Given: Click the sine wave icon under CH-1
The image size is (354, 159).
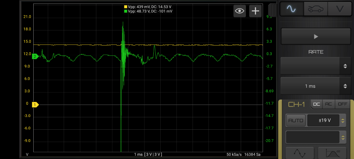Looking at the screenshot, I should click(x=299, y=153).
